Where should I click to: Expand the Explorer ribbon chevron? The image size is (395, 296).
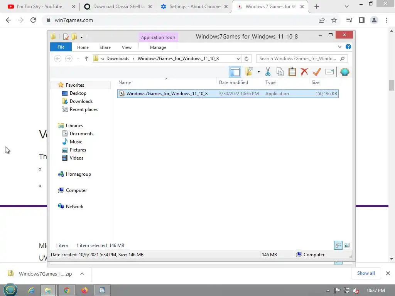point(340,47)
